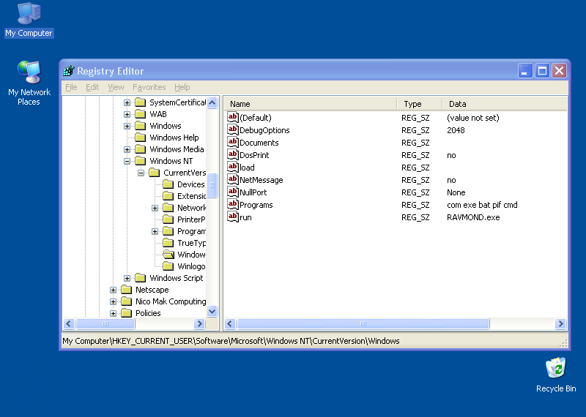Collapse the CurrentVersion key
The width and height of the screenshot is (586, 417).
[141, 173]
